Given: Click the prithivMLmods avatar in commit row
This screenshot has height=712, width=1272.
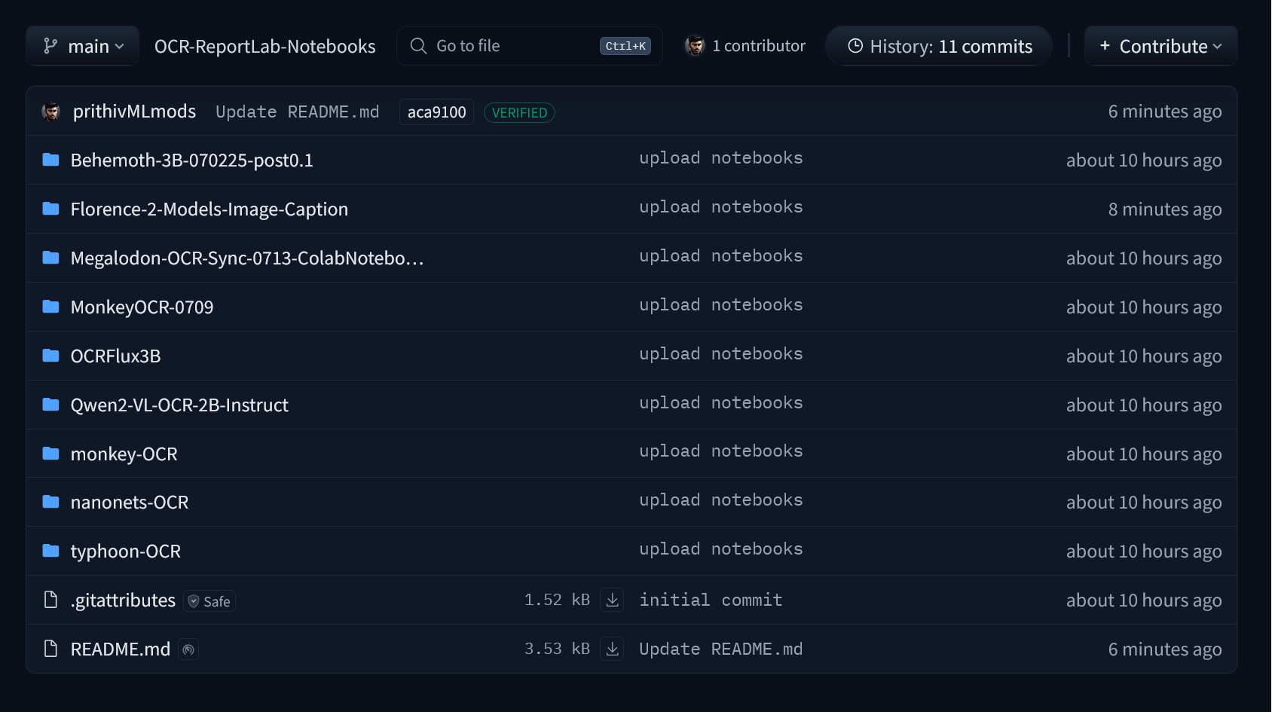Looking at the screenshot, I should pyautogui.click(x=51, y=112).
